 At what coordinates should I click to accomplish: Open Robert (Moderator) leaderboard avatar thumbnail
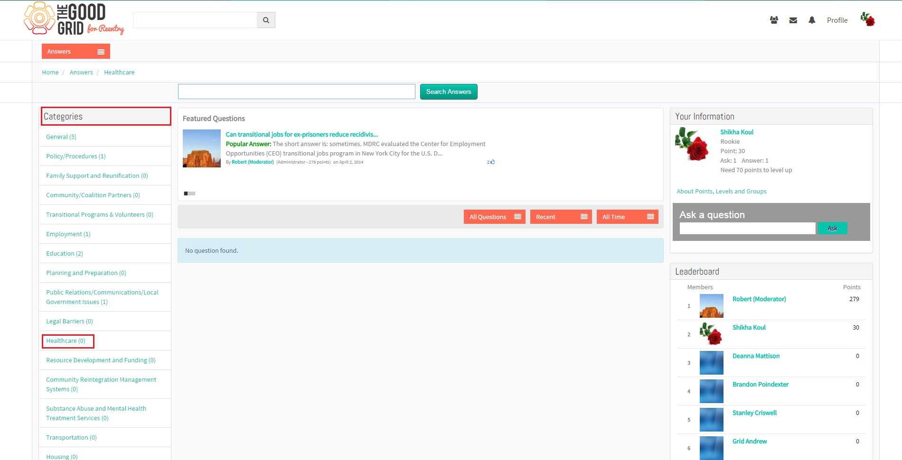tap(711, 306)
